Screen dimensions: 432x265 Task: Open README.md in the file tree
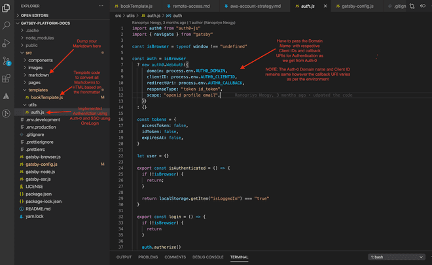[38, 209]
